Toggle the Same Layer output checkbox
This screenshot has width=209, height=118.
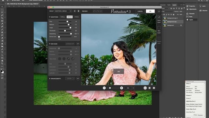(x=159, y=17)
